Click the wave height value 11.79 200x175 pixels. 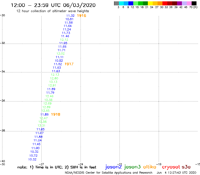(x=50, y=93)
